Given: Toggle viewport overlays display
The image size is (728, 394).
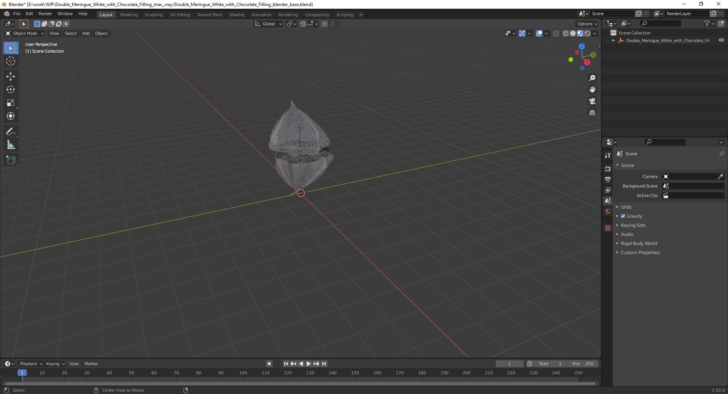Looking at the screenshot, I should point(539,33).
